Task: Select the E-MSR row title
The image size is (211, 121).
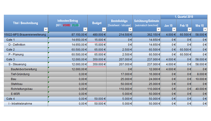Action: [x=15, y=94]
